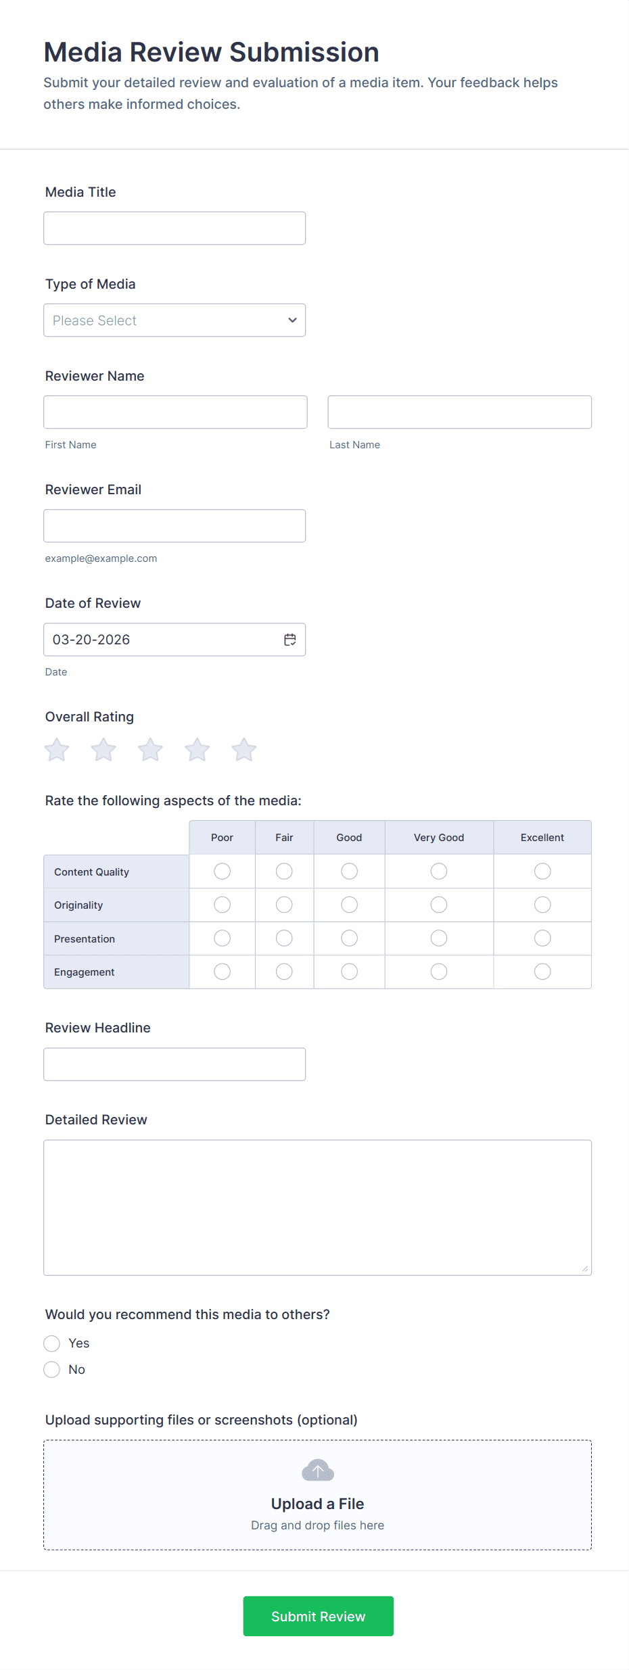Click the Submit Review button
Screen dimensions: 629x1670
tap(318, 1616)
